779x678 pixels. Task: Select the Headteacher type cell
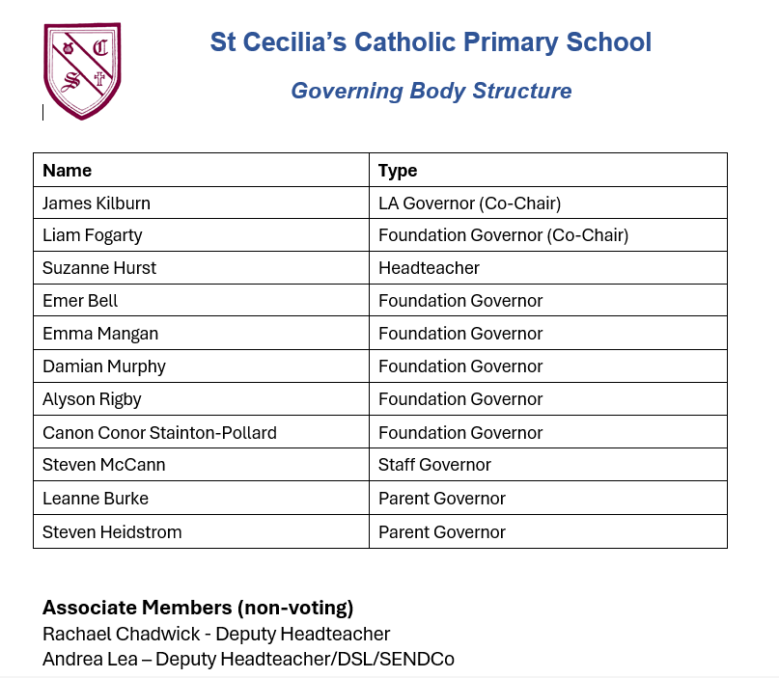click(x=429, y=268)
